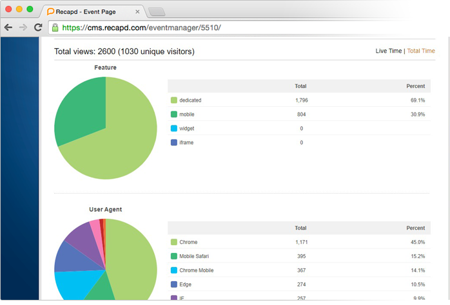The image size is (450, 305).
Task: Click the 69.1% percent value
Action: (418, 100)
